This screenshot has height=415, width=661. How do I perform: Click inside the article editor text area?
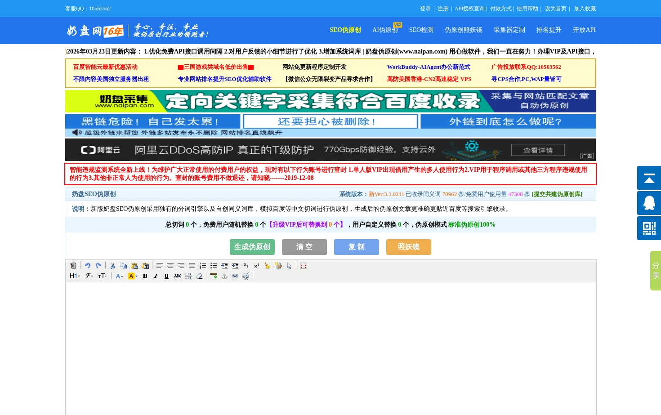(331, 348)
